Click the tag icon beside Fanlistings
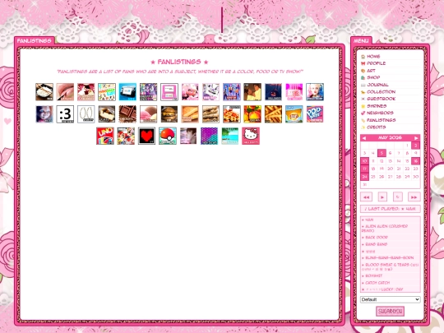The height and width of the screenshot is (333, 444). 363,120
